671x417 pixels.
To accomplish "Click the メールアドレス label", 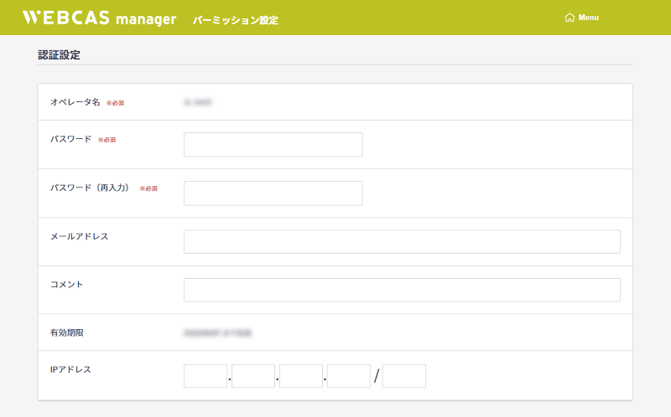I will coord(79,236).
